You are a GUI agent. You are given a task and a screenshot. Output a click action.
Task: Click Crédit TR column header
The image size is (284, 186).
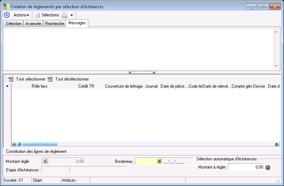click(x=86, y=86)
